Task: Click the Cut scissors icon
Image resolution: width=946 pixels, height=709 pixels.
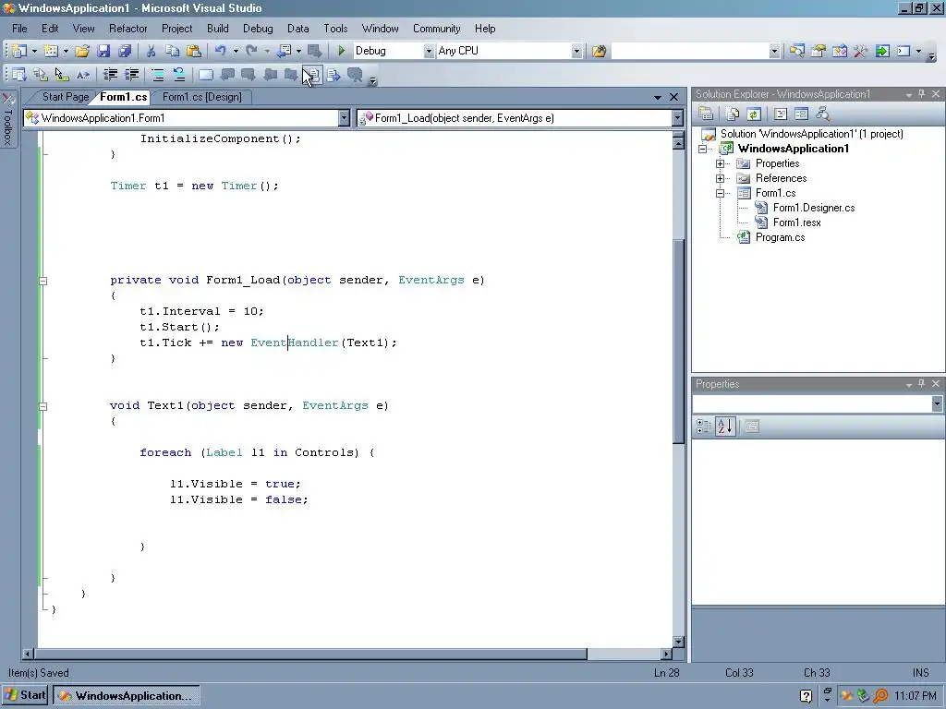Action: click(x=151, y=52)
